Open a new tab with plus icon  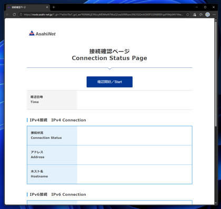click(54, 7)
